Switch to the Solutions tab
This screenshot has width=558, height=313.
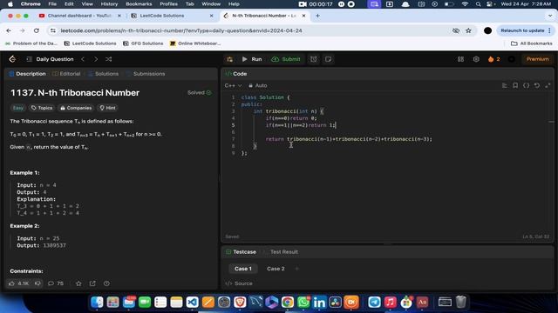[x=103, y=74]
